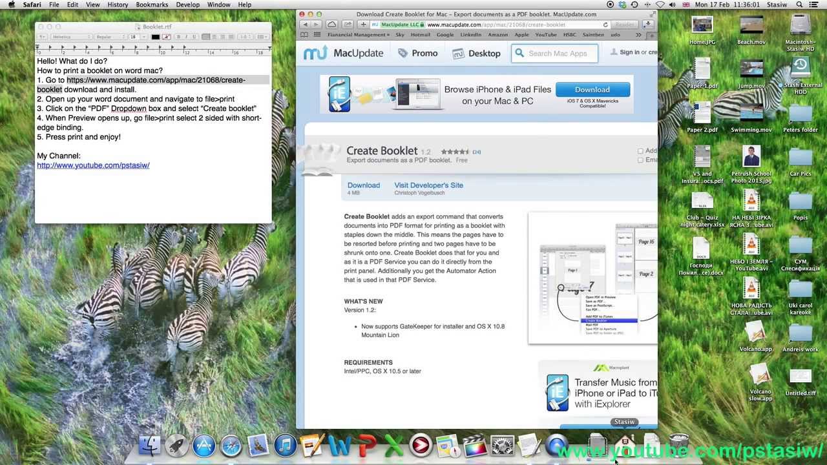Open iCloud Tabs cloud button in Safari
827x465 pixels.
tap(332, 25)
